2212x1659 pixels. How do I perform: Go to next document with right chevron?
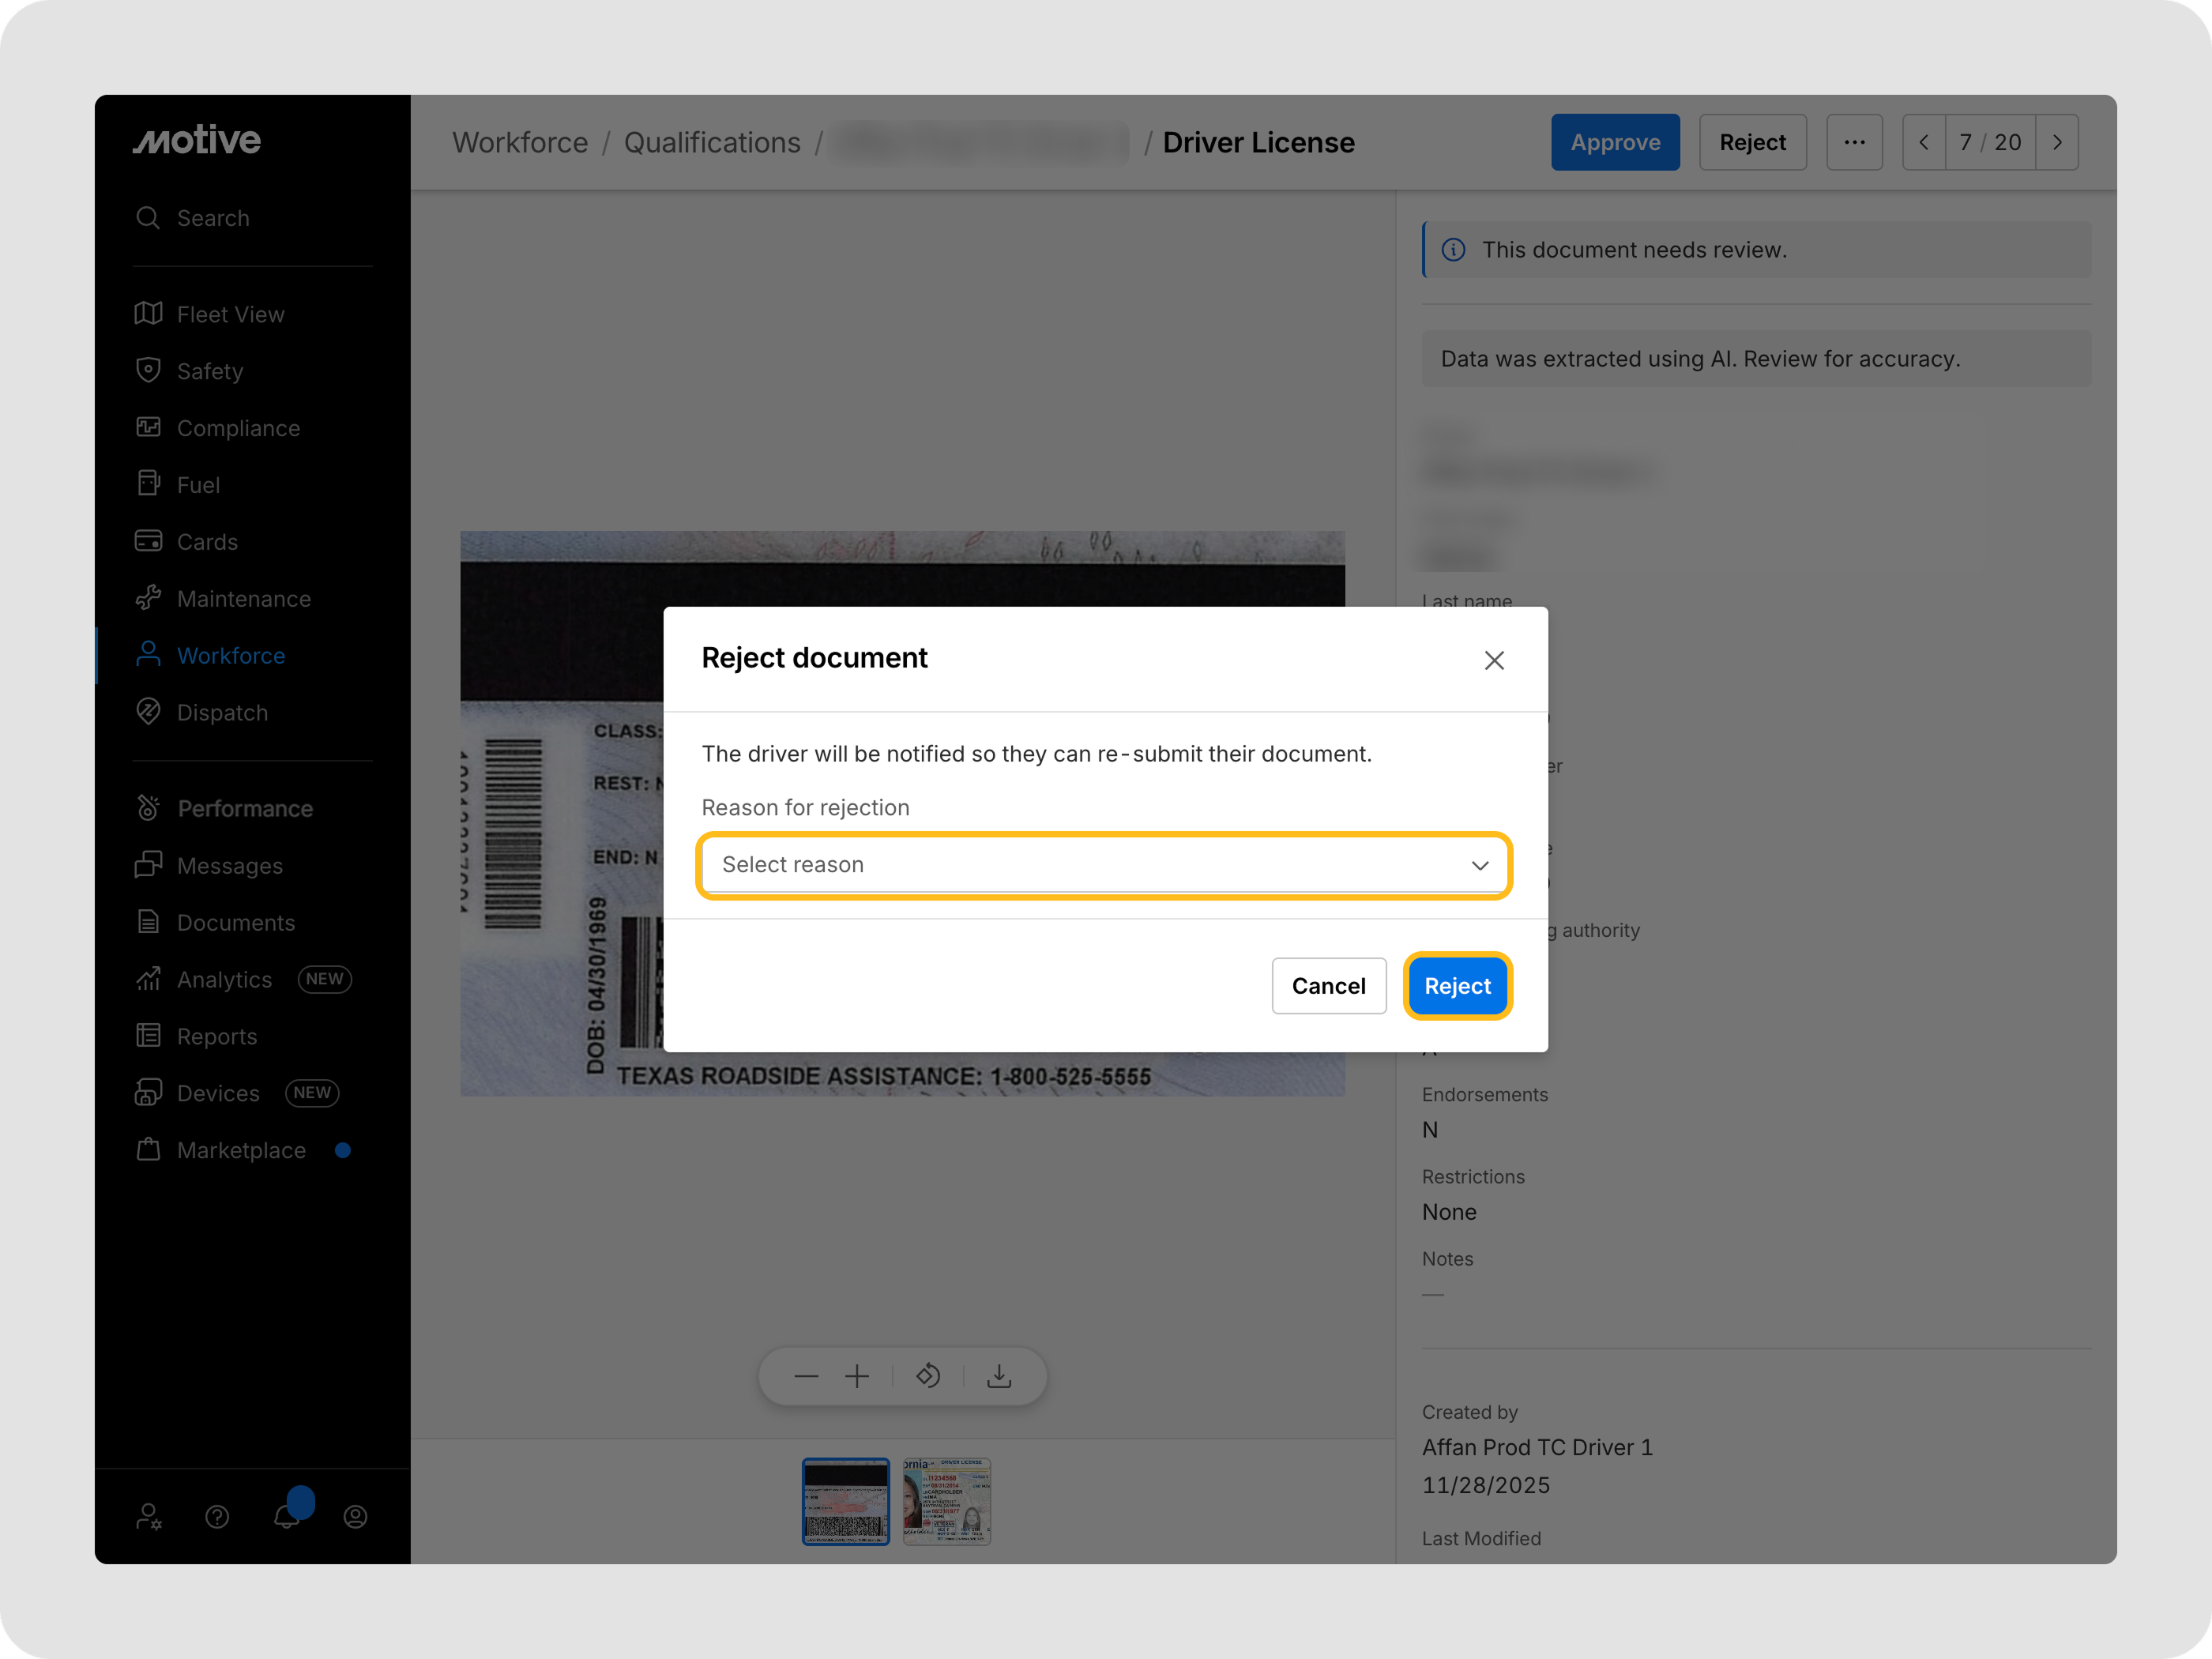point(2057,142)
